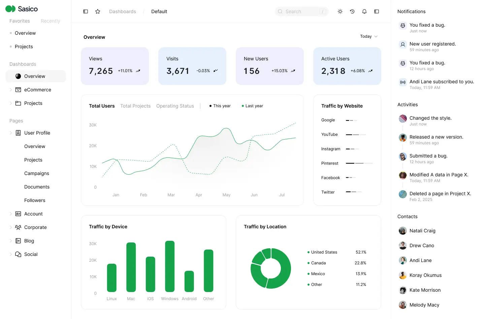Click the star favorite icon
The height and width of the screenshot is (319, 485).
(98, 11)
